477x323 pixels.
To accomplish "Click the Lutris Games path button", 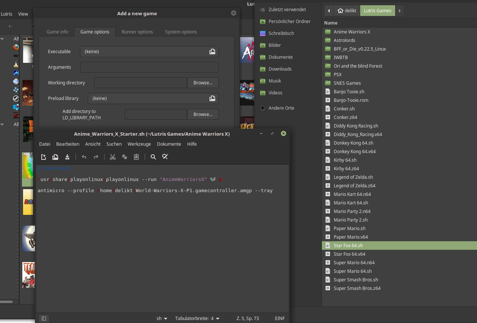I will tap(377, 11).
